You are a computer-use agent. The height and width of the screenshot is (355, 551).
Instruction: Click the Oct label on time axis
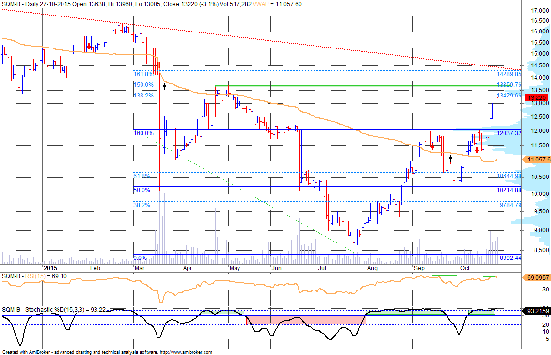[465, 268]
